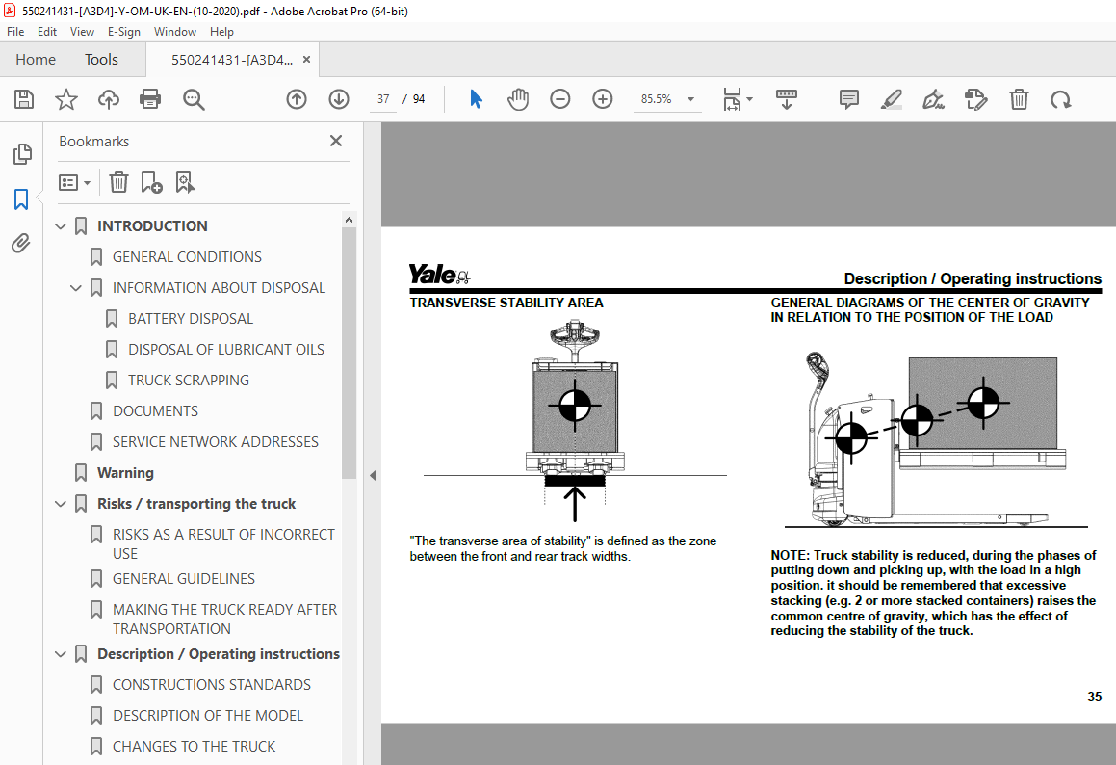Open the zoom level 85.5% dropdown
Image resolution: width=1116 pixels, height=765 pixels.
click(x=690, y=99)
